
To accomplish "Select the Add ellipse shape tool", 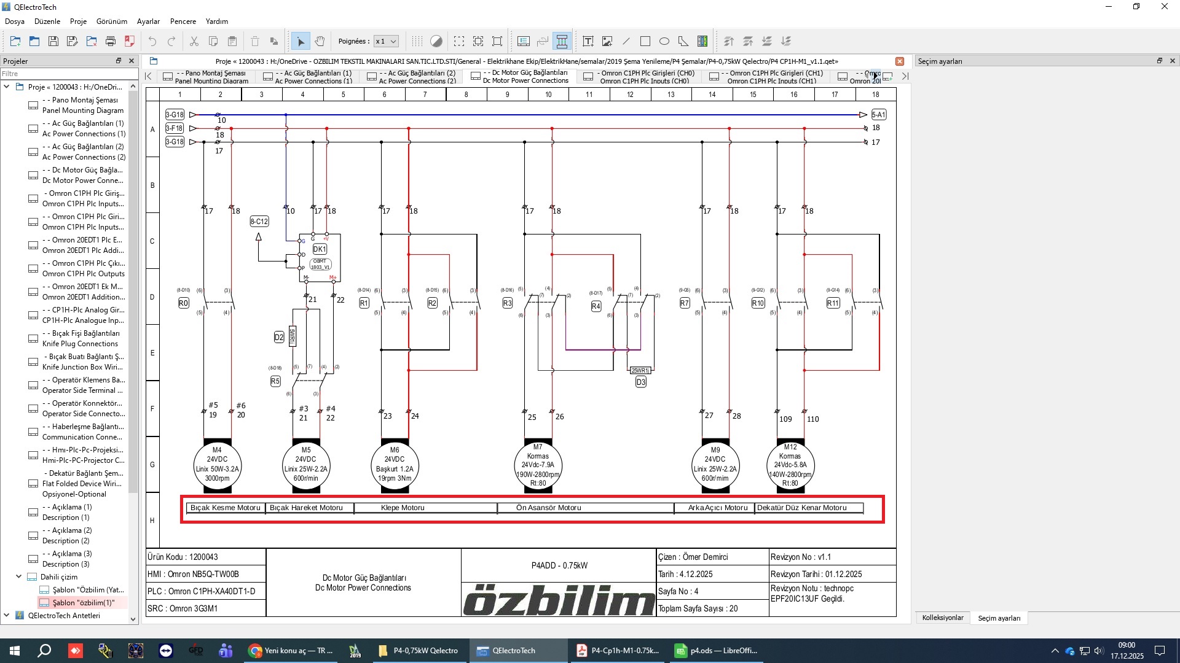I will pos(664,41).
